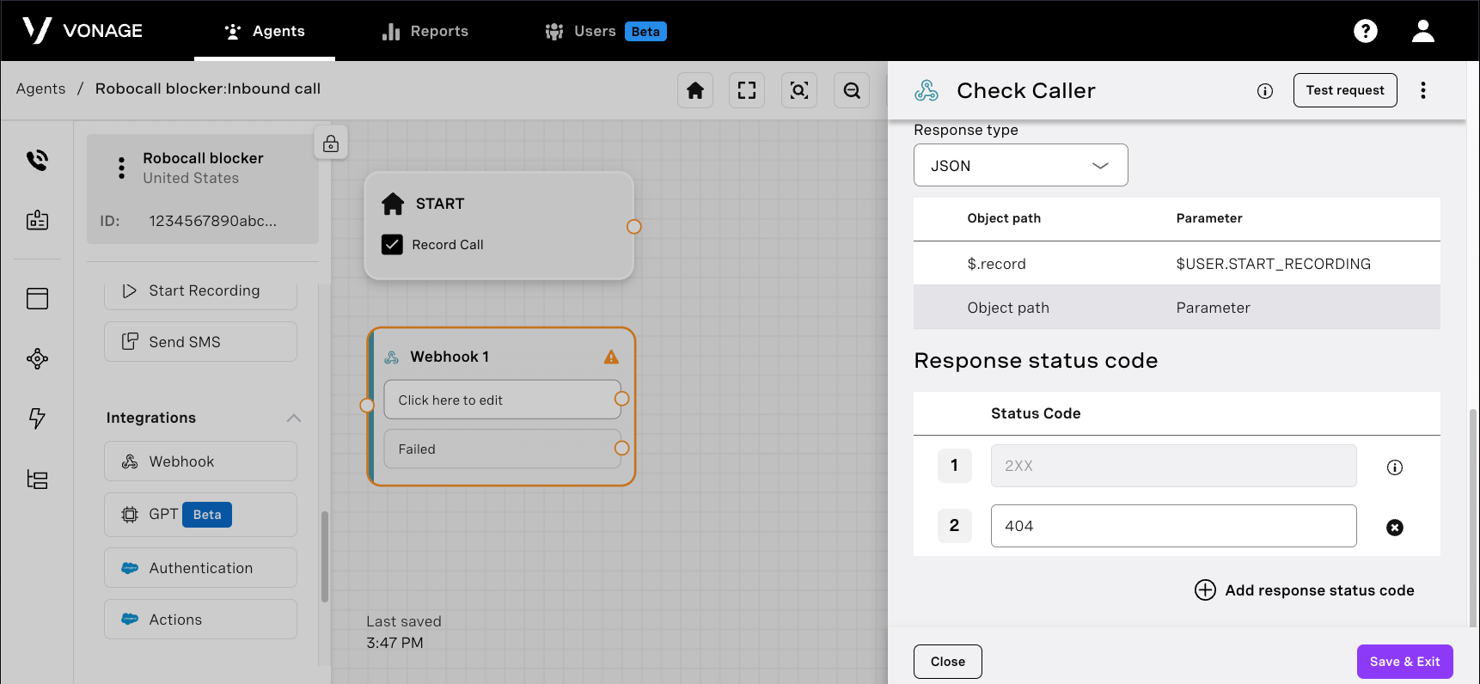The image size is (1480, 684).
Task: Select the ID badge sidebar icon
Action: click(x=37, y=221)
